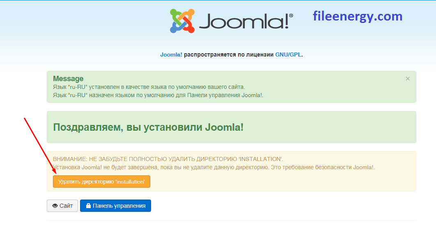The width and height of the screenshot is (436, 236).
Task: Click the warning text 'ВНИМАНИЕ: НЕ ЗАБУДЬТЕ ПОЛНОСТЬЮ УДАЛИТЬ...'
Action: tap(168, 159)
